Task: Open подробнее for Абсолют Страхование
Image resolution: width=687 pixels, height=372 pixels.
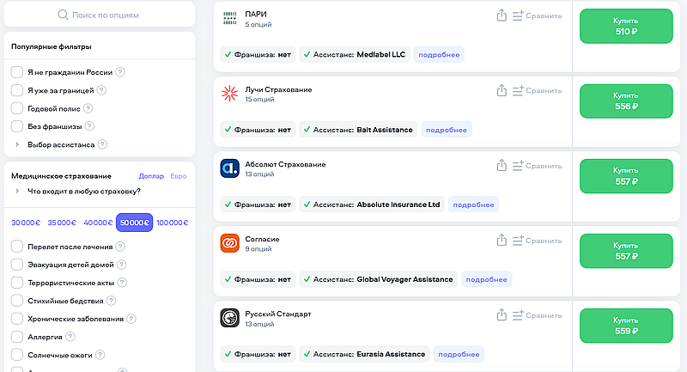Action: (474, 204)
